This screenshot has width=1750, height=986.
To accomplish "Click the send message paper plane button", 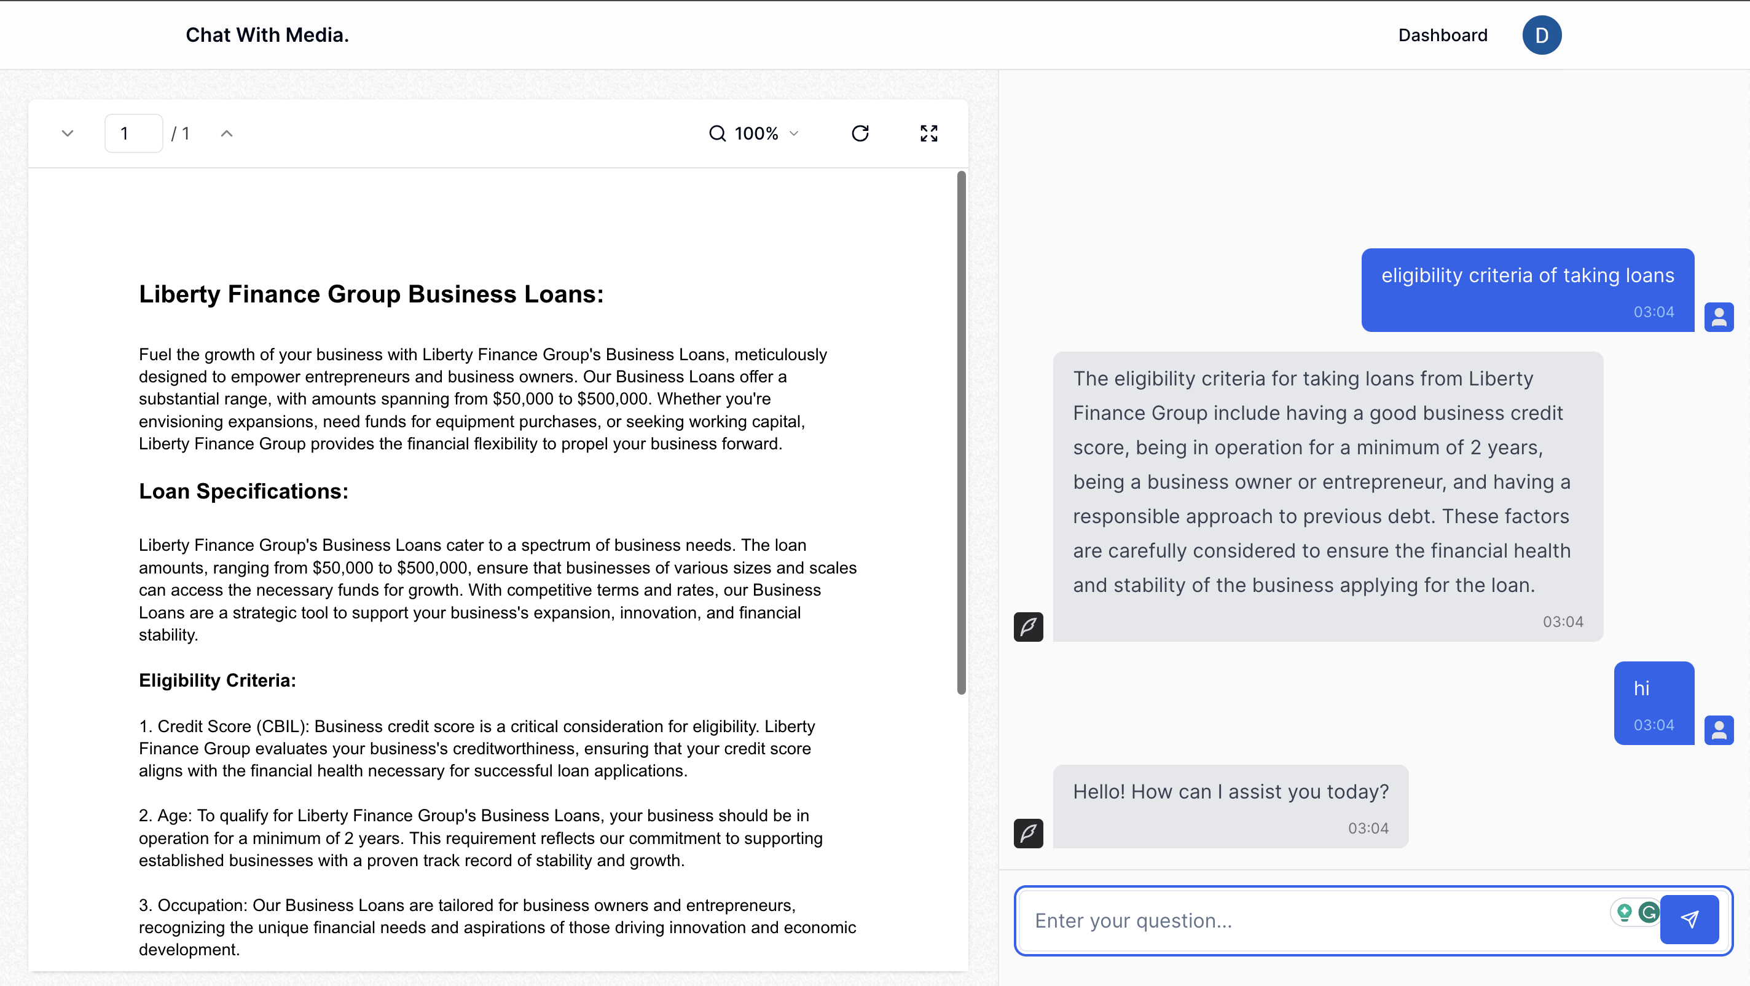I will point(1689,920).
